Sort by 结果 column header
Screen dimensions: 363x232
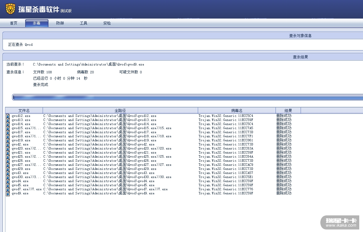288,110
